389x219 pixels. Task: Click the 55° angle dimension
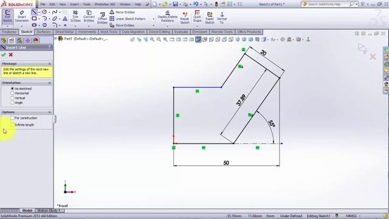272,123
